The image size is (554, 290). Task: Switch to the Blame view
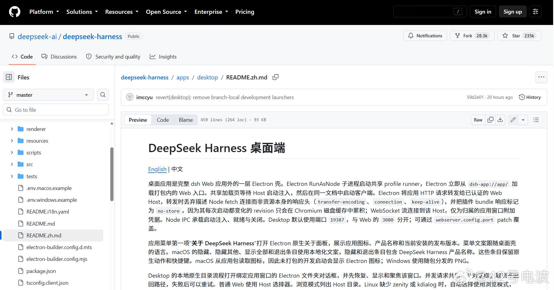(186, 120)
